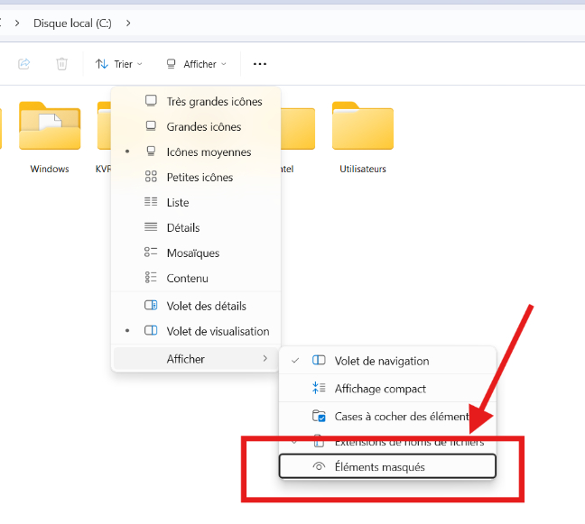Screen dimensions: 585x524
Task: Select Petites icônes view
Action: [196, 178]
